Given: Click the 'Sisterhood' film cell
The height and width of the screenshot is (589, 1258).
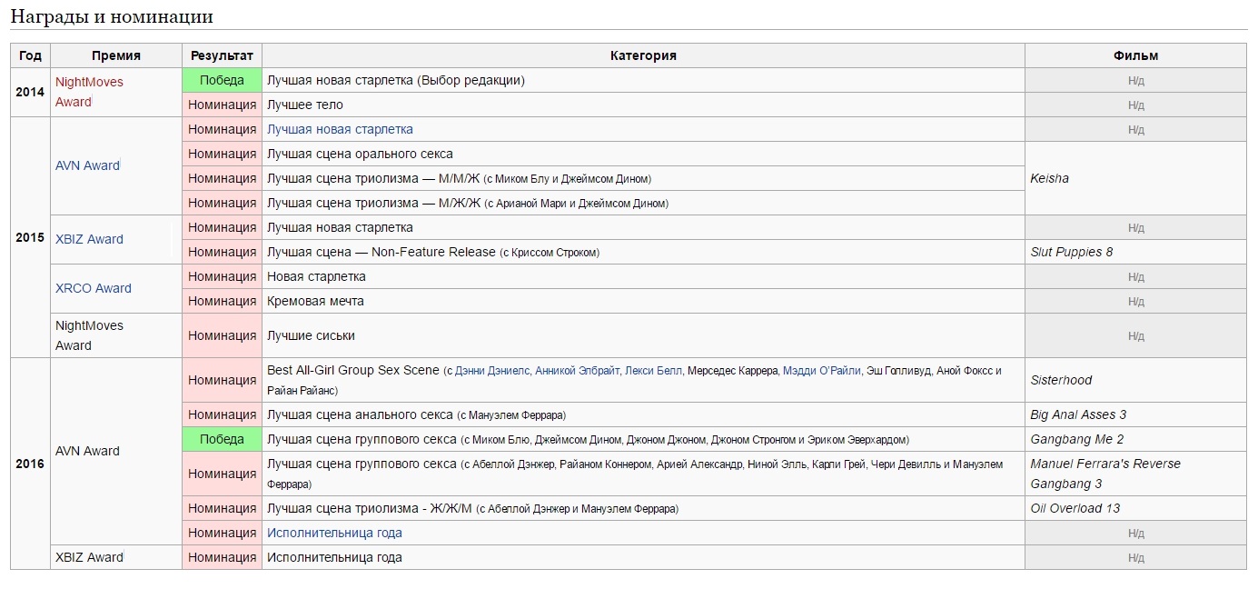Looking at the screenshot, I should tap(1135, 380).
